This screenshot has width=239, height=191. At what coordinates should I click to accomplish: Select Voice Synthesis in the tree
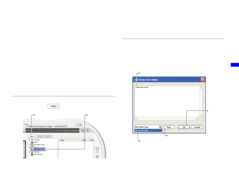point(39,149)
